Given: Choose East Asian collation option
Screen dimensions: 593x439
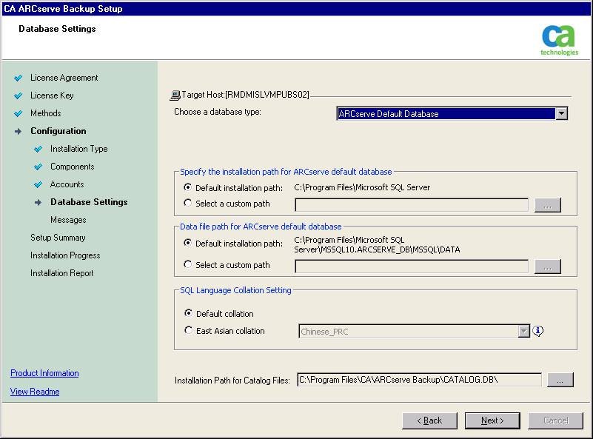Looking at the screenshot, I should pyautogui.click(x=188, y=331).
